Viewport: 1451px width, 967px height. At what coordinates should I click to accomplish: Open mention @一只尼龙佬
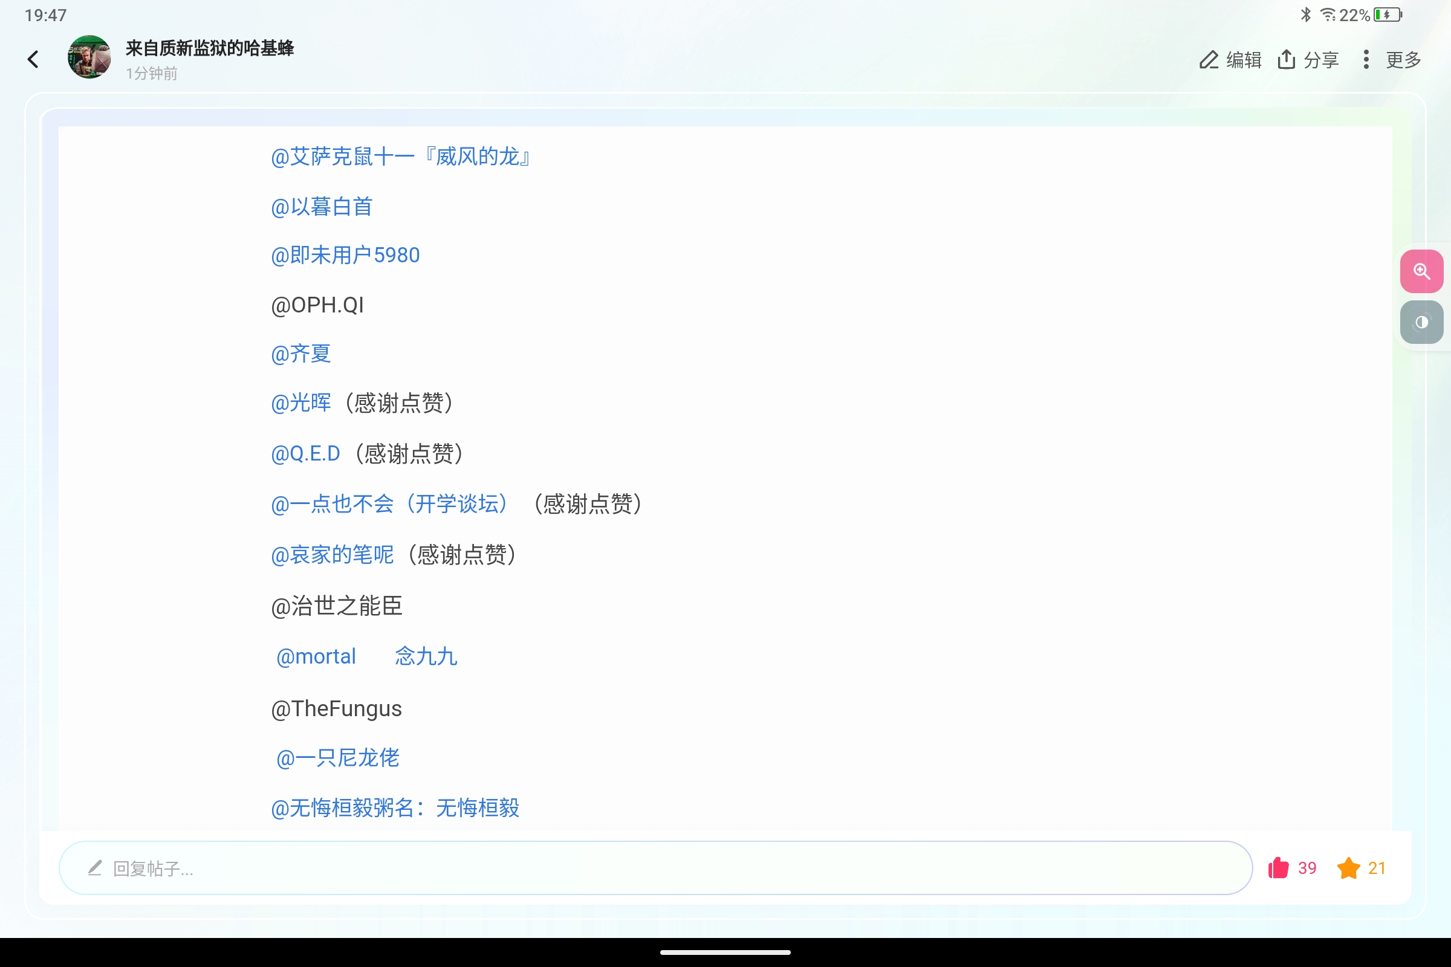coord(338,758)
